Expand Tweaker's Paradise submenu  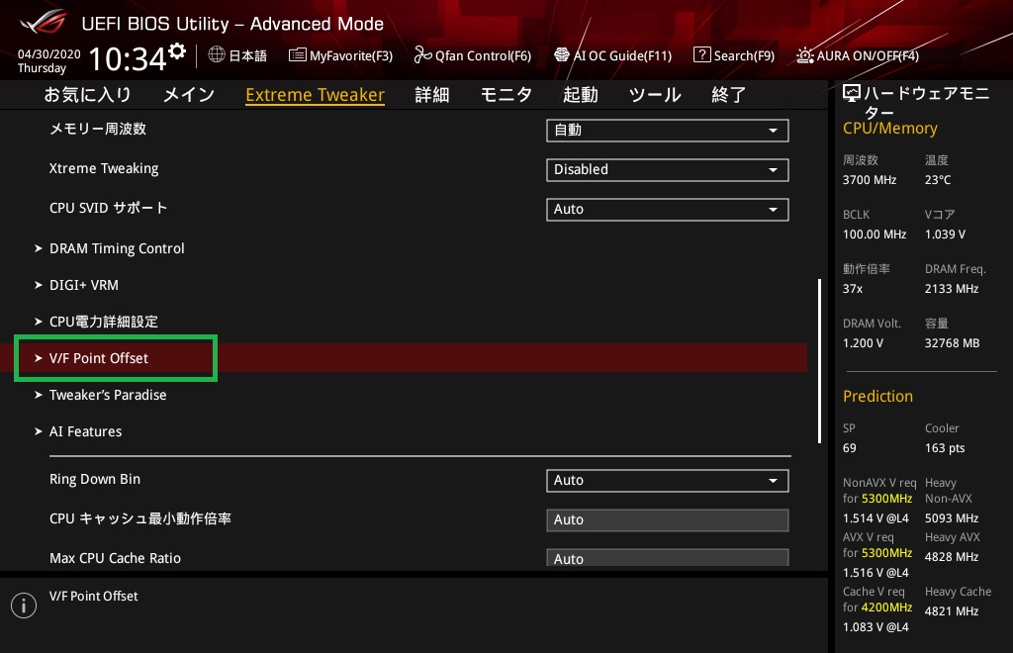(x=107, y=395)
